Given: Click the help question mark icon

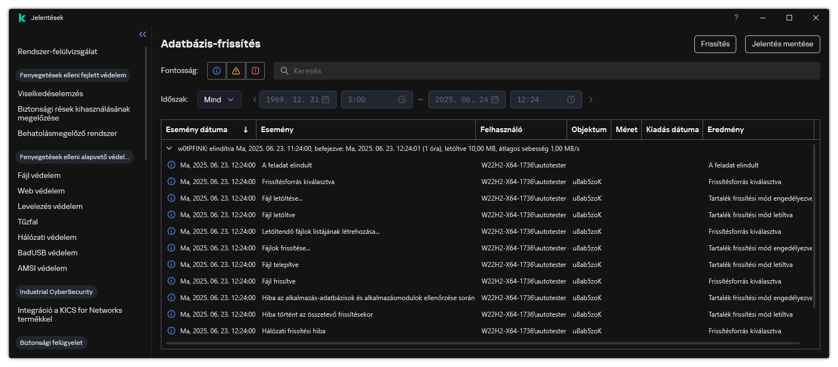Looking at the screenshot, I should tap(736, 18).
